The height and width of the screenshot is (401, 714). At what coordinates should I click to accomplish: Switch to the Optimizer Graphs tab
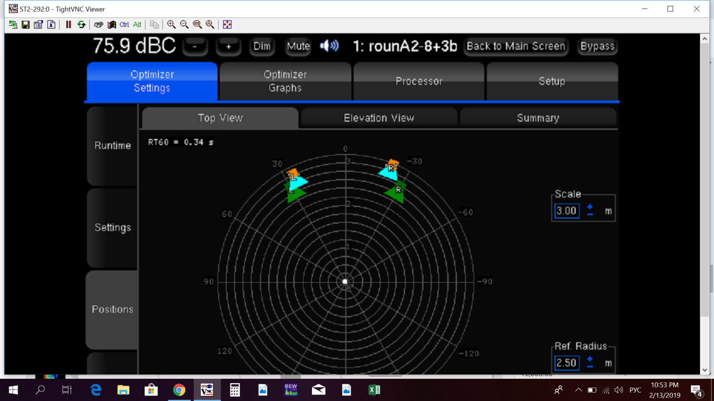(x=285, y=81)
